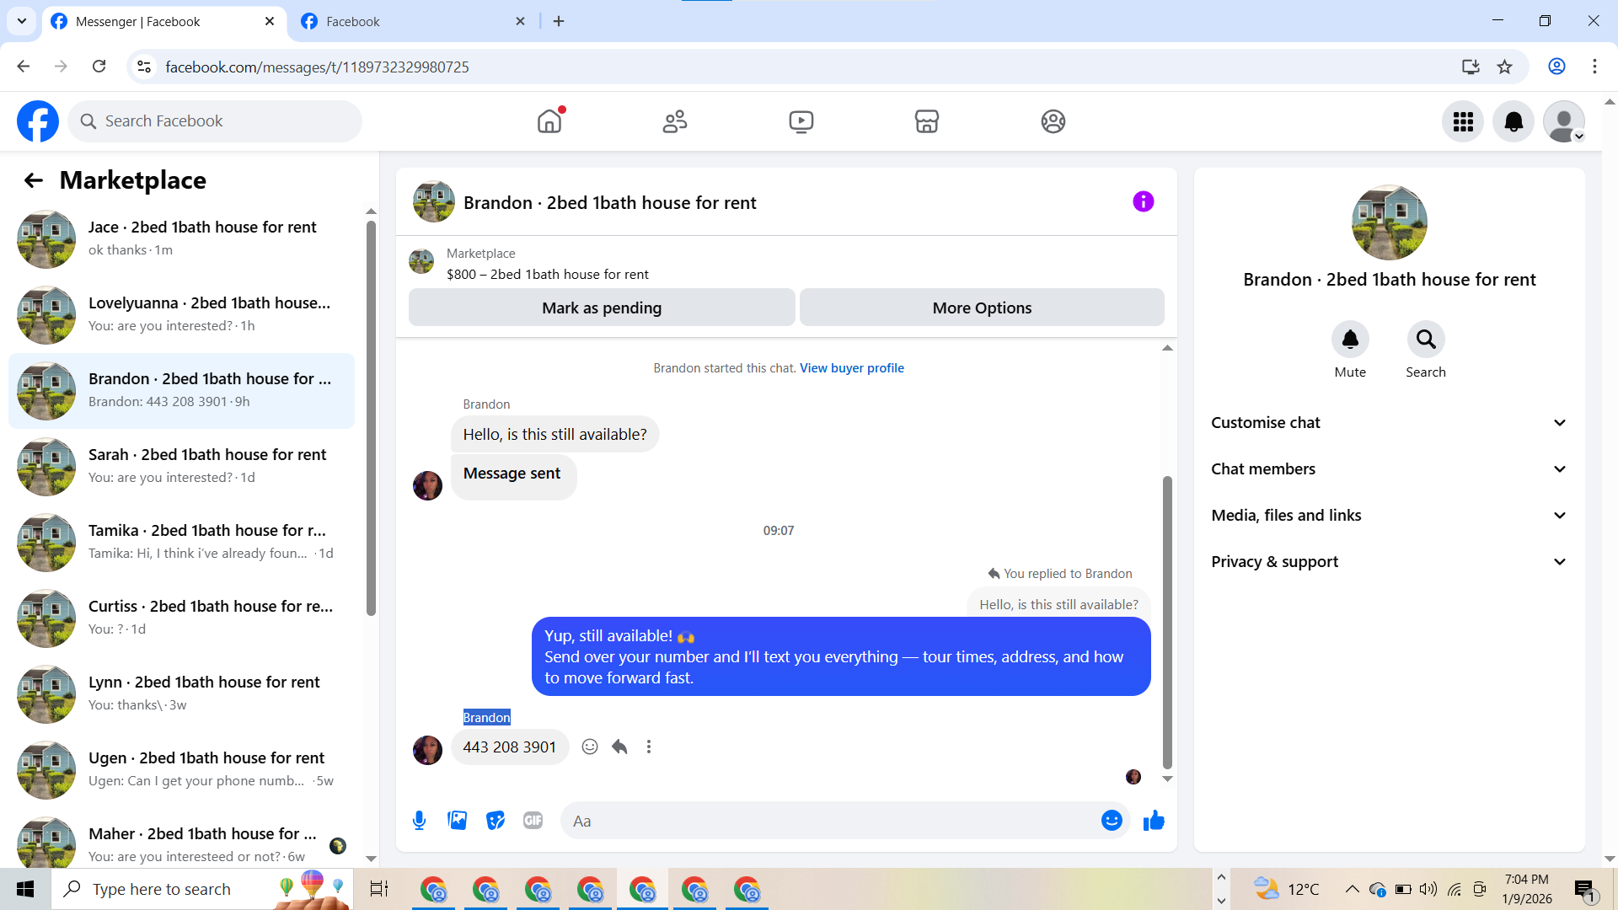Open conversation information purple icon

[x=1143, y=201]
